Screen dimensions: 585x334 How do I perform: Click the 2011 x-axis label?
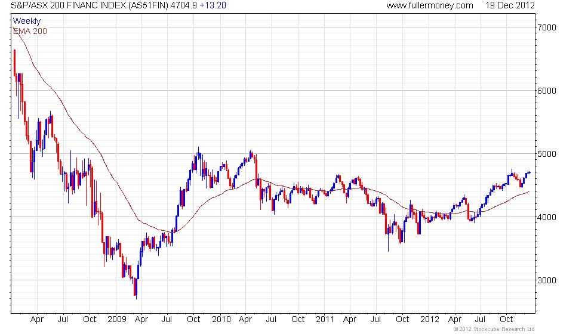pyautogui.click(x=325, y=319)
